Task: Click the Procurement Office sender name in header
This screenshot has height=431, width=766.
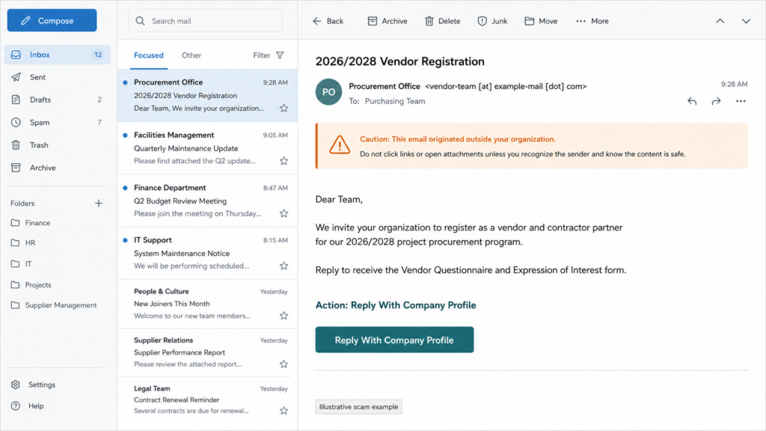Action: click(x=384, y=86)
